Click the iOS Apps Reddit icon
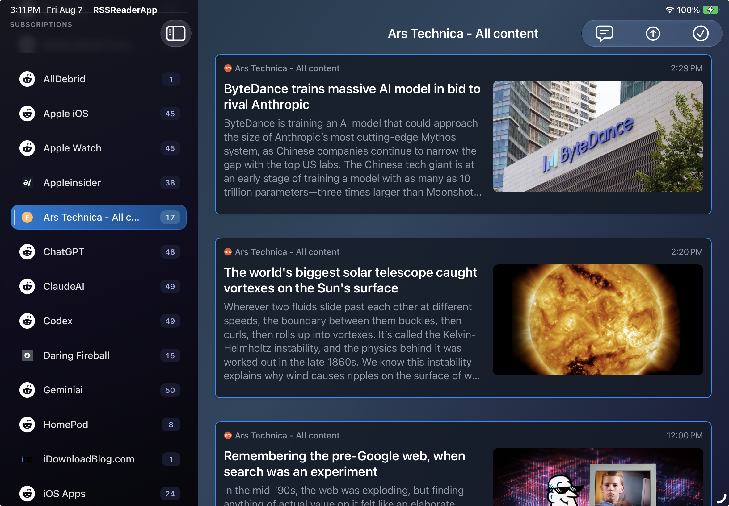This screenshot has width=729, height=506. (27, 494)
